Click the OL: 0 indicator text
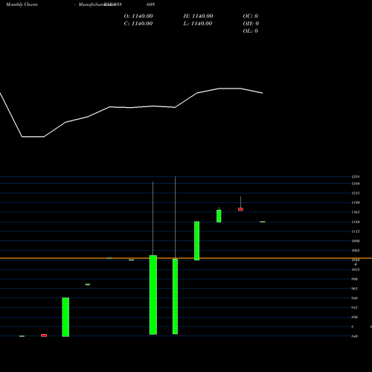 click(x=251, y=31)
